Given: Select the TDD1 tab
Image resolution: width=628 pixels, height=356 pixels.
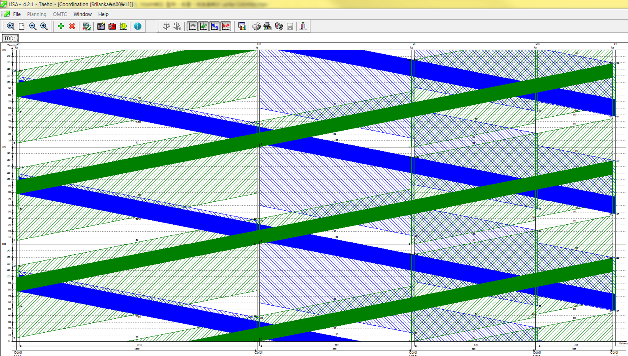Looking at the screenshot, I should [10, 38].
